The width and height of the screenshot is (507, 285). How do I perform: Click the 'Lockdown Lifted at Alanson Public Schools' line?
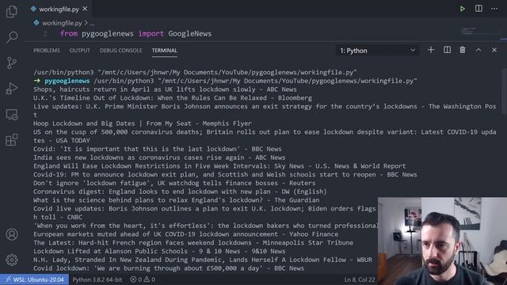pyautogui.click(x=159, y=252)
